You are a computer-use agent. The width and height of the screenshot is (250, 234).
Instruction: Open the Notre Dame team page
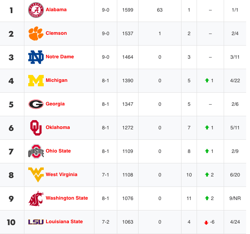click(60, 57)
